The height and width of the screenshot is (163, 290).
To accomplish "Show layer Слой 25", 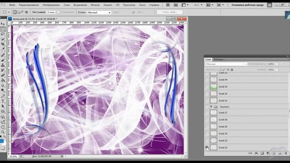I will [x=207, y=127].
